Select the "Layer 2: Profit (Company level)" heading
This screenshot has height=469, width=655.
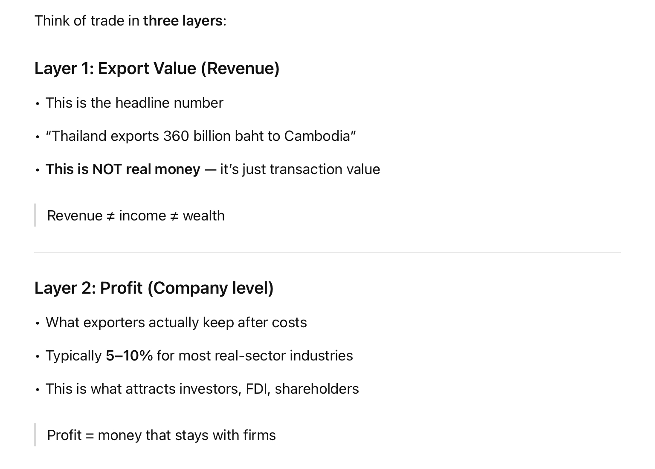click(x=154, y=288)
